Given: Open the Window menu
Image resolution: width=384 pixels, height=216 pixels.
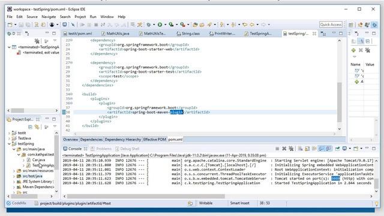Looking at the screenshot, I should tap(107, 17).
